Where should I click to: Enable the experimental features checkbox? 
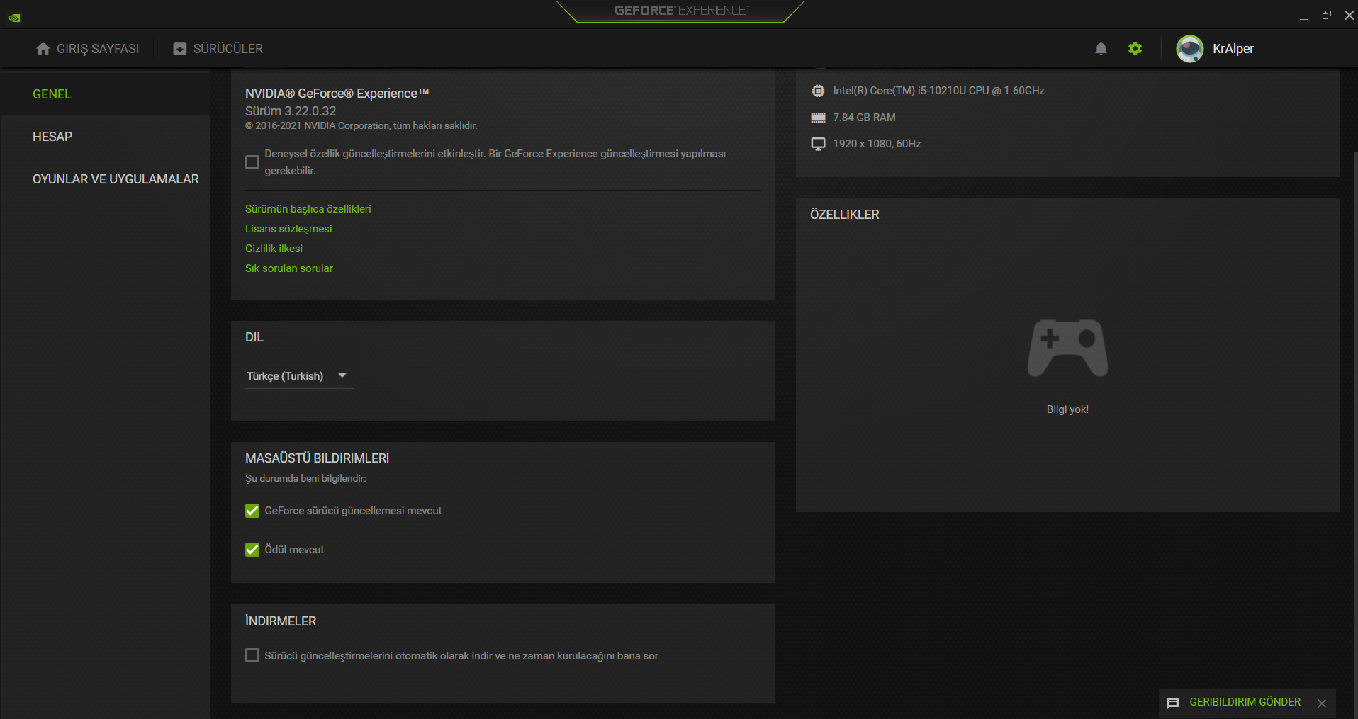tap(252, 162)
